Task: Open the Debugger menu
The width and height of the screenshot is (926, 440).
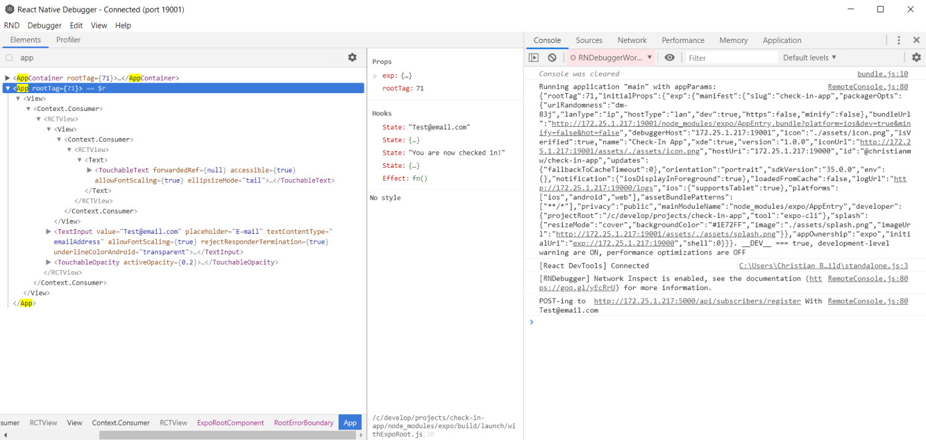Action: pyautogui.click(x=44, y=25)
